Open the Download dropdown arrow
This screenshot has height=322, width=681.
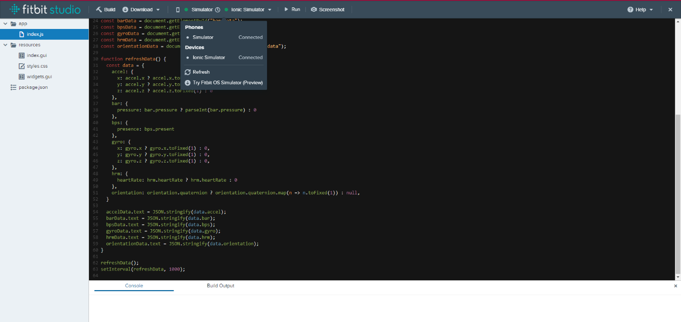tap(158, 10)
